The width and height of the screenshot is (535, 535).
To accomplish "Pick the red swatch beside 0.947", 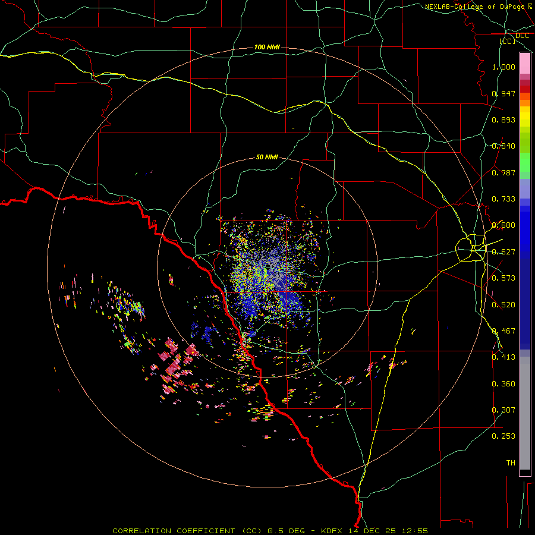I will coord(525,89).
